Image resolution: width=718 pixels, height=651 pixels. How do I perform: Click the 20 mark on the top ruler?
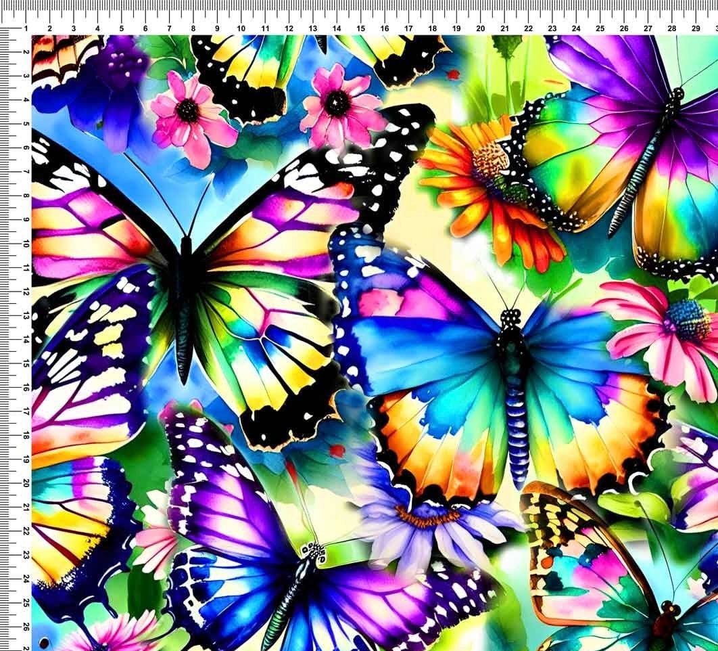coord(480,28)
